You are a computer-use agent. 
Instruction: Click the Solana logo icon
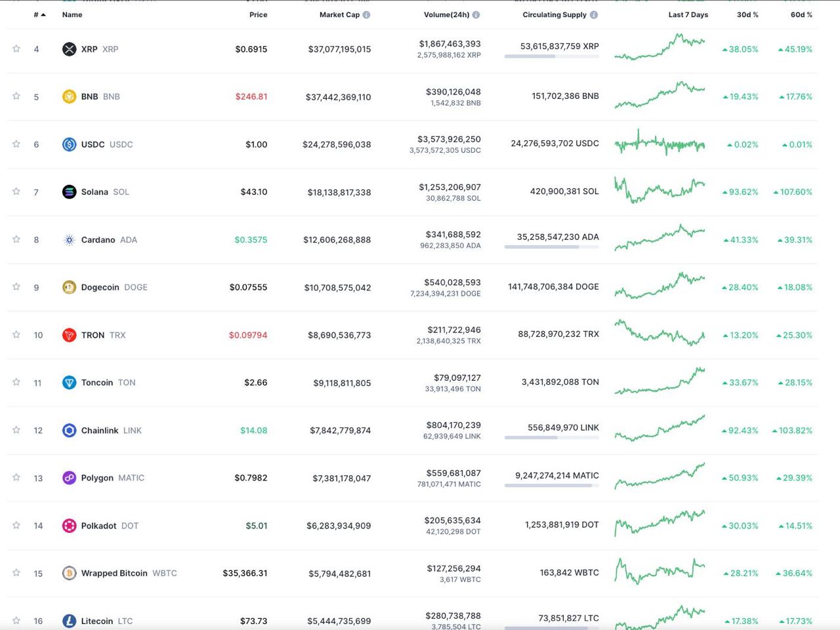pyautogui.click(x=69, y=192)
